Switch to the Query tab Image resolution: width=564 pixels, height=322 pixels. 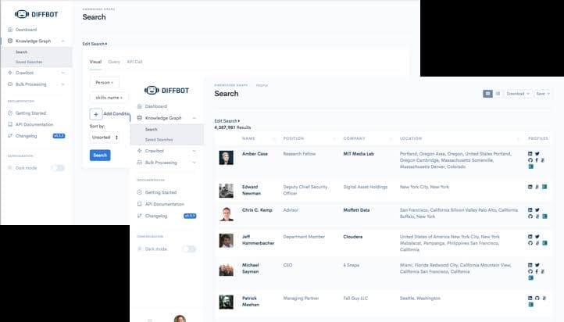tap(114, 62)
